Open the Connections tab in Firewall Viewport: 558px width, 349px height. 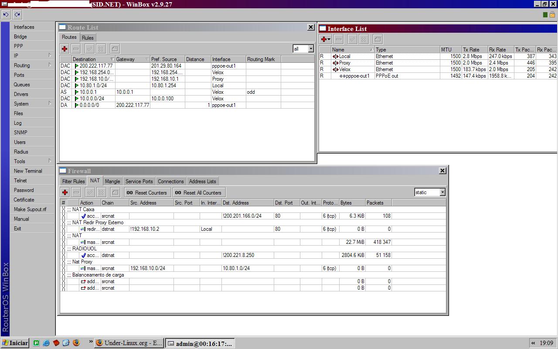171,181
